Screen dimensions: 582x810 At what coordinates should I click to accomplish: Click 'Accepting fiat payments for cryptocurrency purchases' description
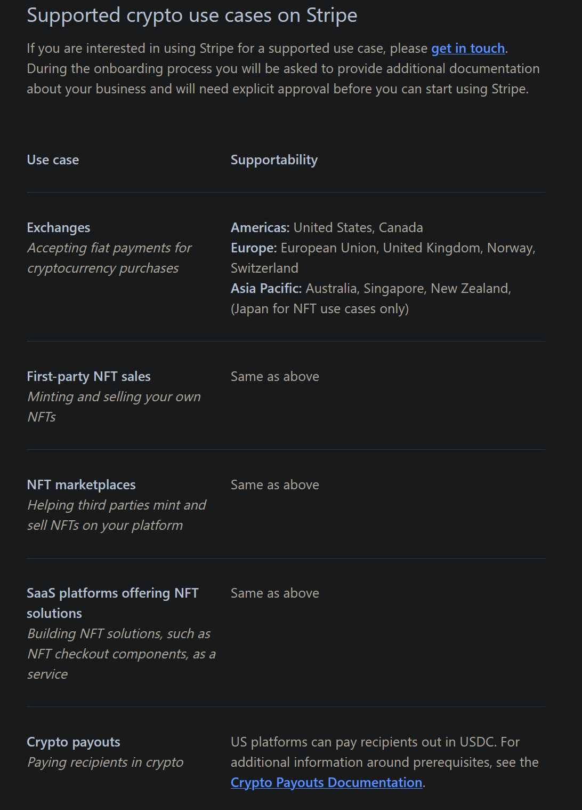click(x=109, y=258)
